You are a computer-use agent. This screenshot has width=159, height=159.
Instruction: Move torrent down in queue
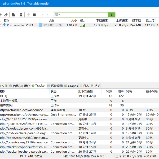pos(47,15)
